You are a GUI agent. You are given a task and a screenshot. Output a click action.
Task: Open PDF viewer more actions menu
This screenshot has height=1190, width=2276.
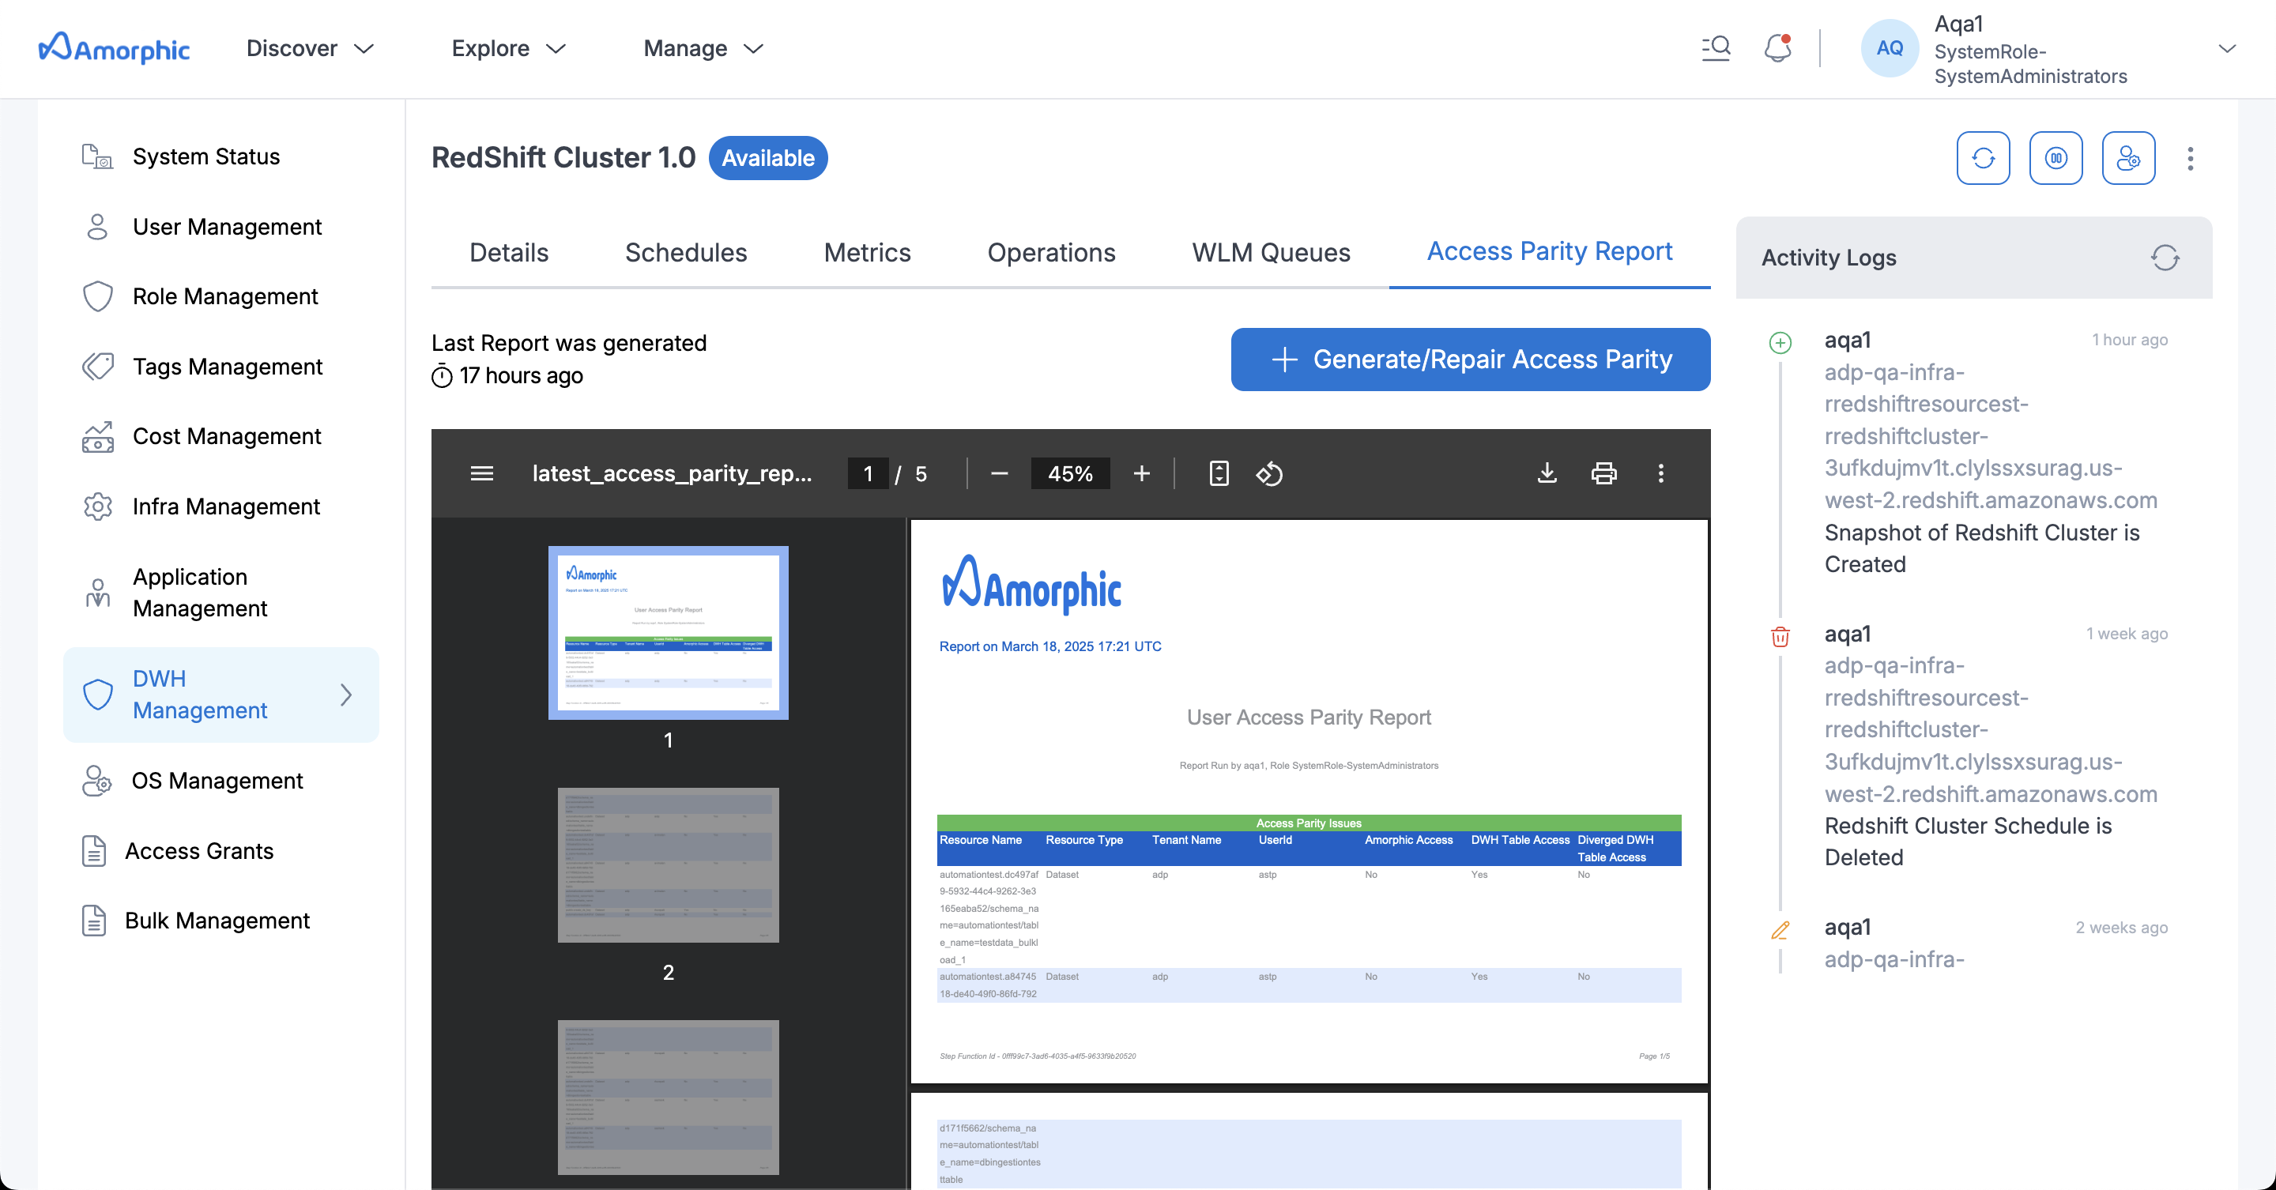pos(1660,473)
